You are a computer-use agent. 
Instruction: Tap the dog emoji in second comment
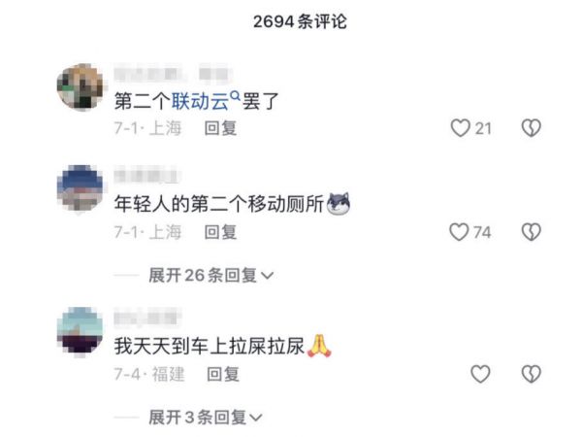click(339, 204)
